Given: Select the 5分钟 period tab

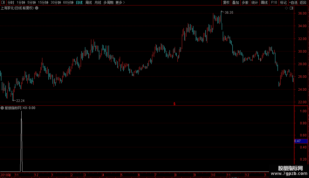Looking at the screenshot, I should point(31,2).
